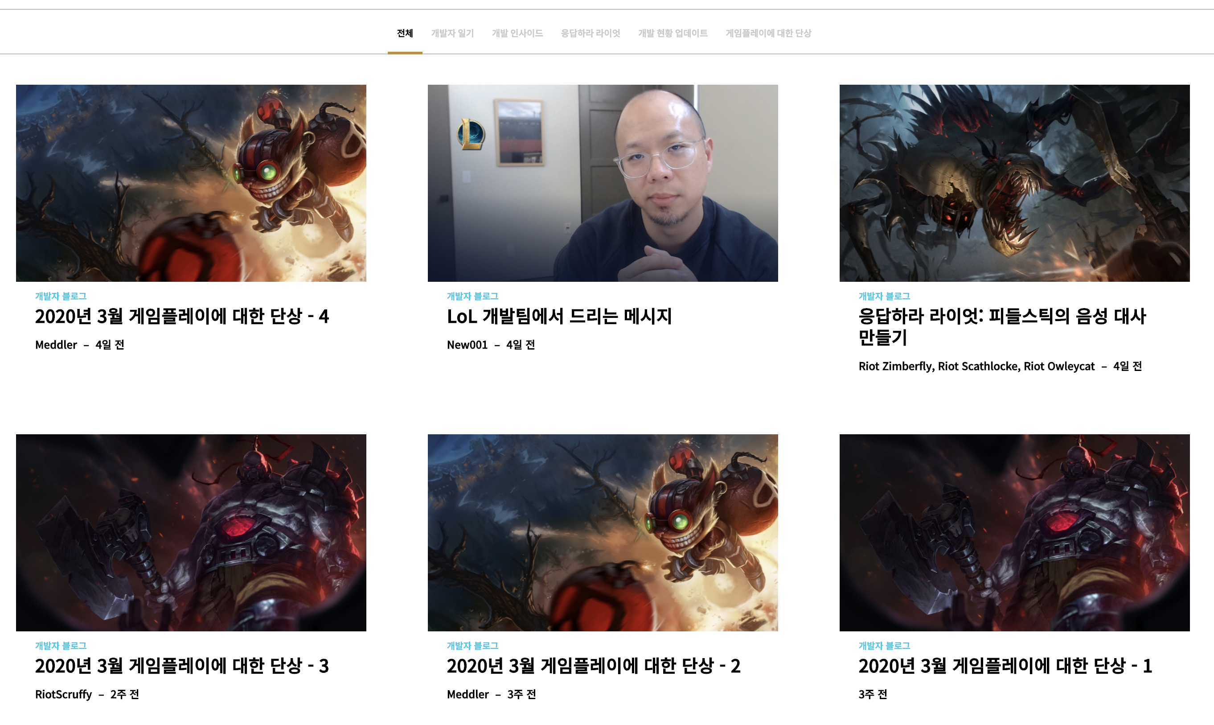Open the video thumbnail of man with glasses
Screen dimensions: 1214x725
[x=603, y=183]
